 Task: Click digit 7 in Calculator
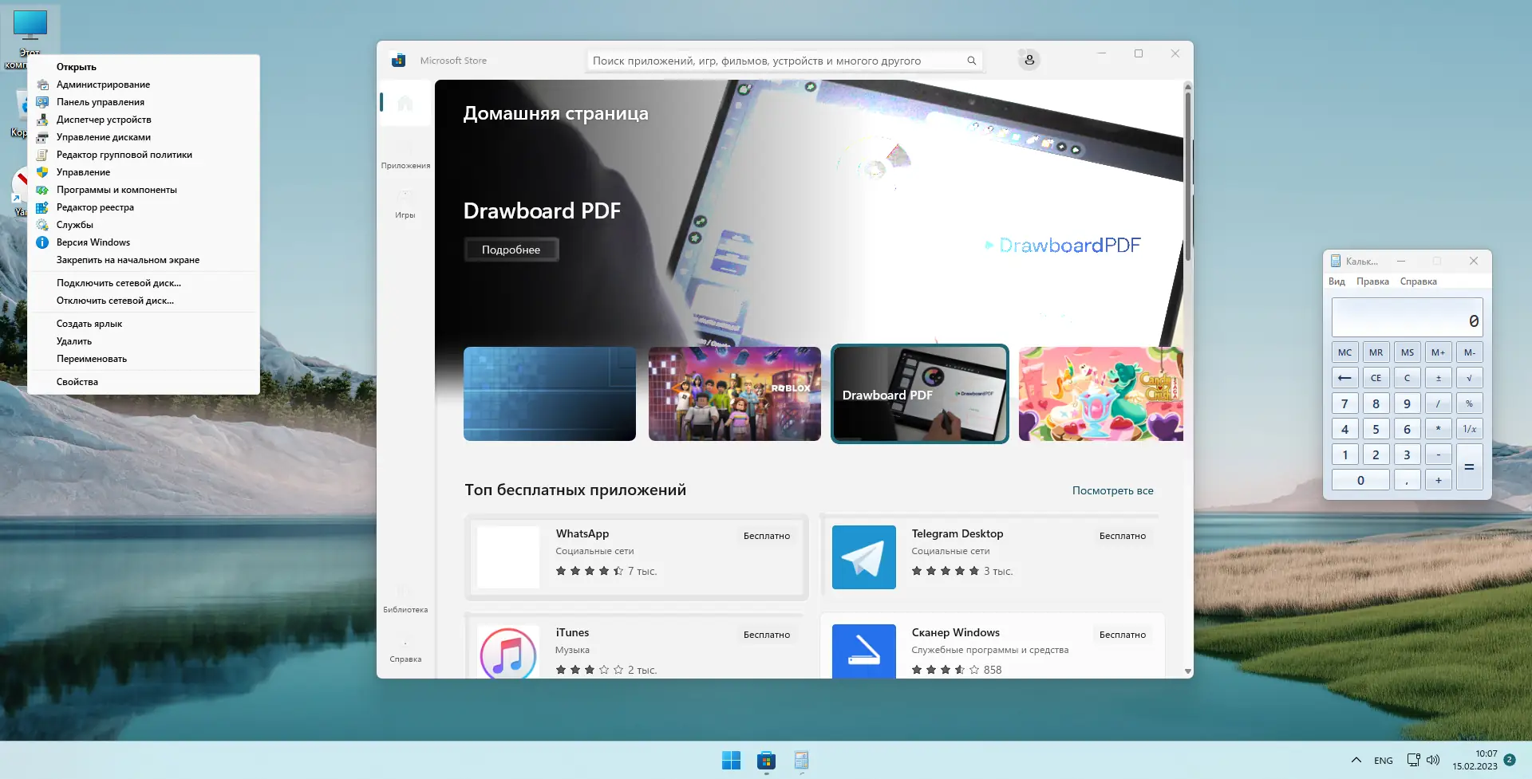1344,403
